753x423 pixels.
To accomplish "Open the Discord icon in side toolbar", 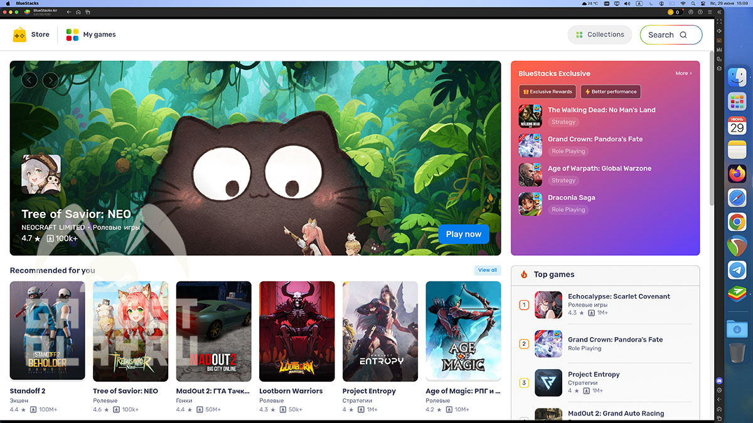I will click(719, 381).
